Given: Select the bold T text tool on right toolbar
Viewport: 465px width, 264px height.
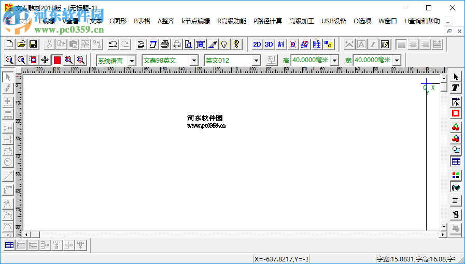Looking at the screenshot, I should coord(456,88).
